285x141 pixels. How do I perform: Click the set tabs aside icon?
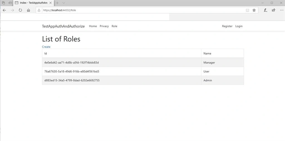(10, 3)
